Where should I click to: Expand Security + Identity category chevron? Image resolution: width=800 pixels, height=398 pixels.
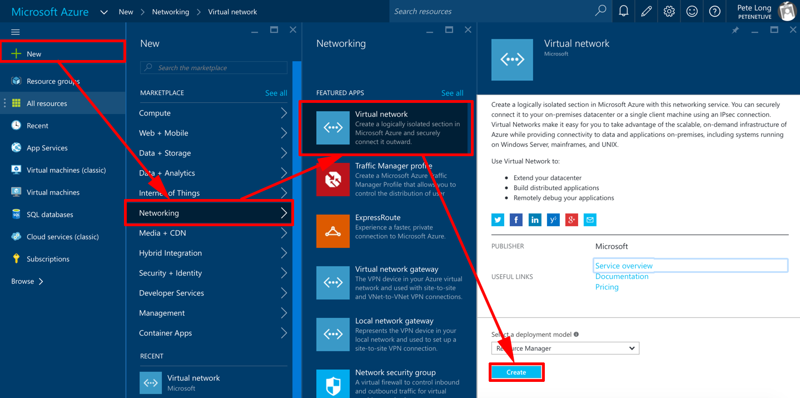pos(284,273)
